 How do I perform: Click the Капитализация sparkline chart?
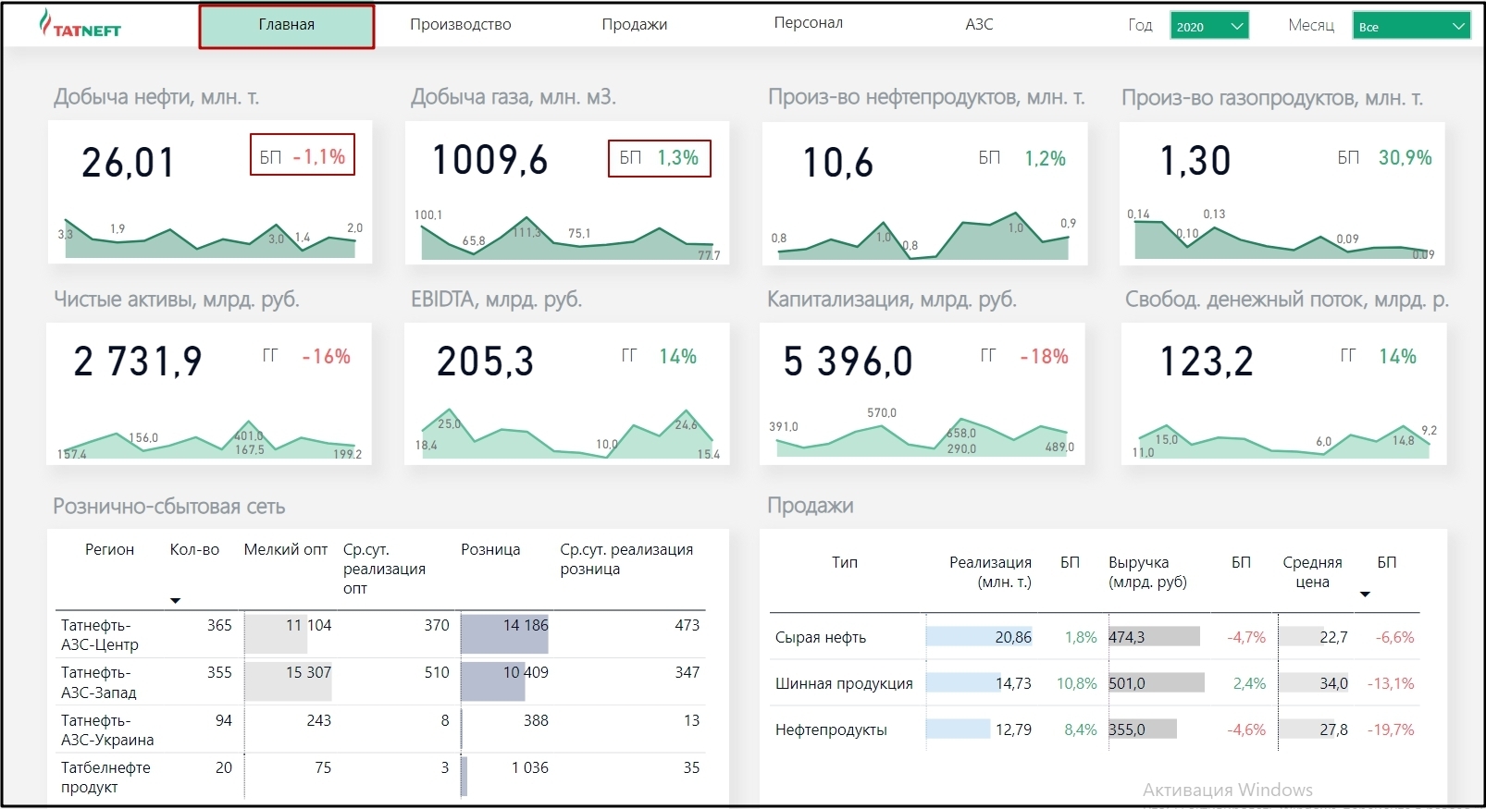pos(922,435)
